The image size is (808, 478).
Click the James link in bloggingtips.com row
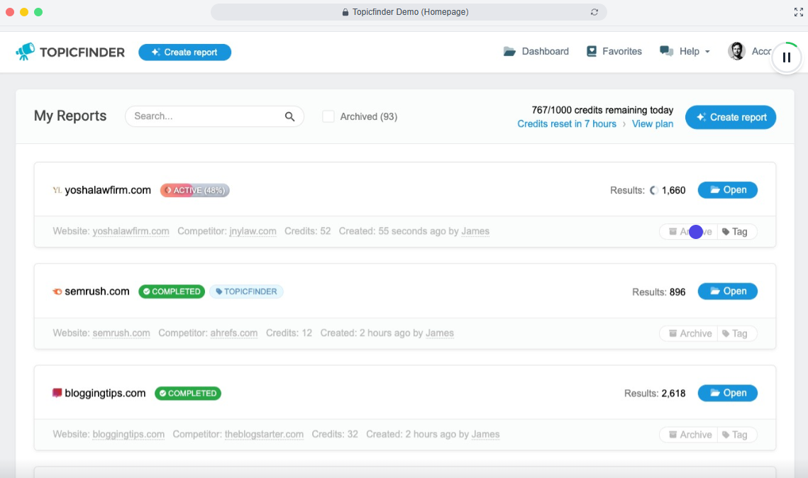pyautogui.click(x=485, y=434)
